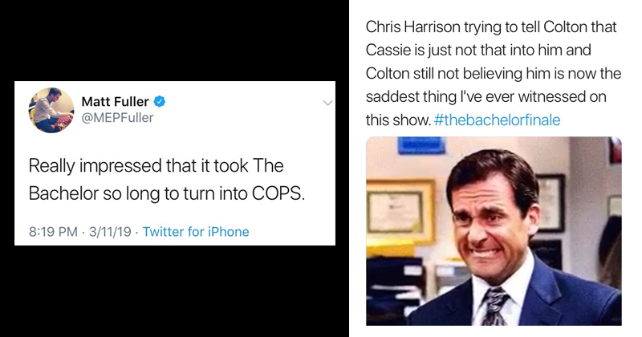Click the name Cassie in the right tweet
Image resolution: width=642 pixels, height=337 pixels.
388,50
